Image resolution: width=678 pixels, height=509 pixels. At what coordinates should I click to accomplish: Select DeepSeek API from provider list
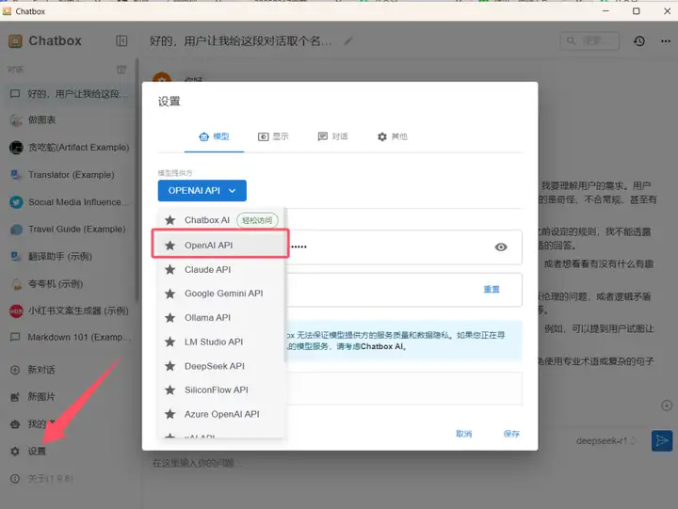[x=220, y=366]
